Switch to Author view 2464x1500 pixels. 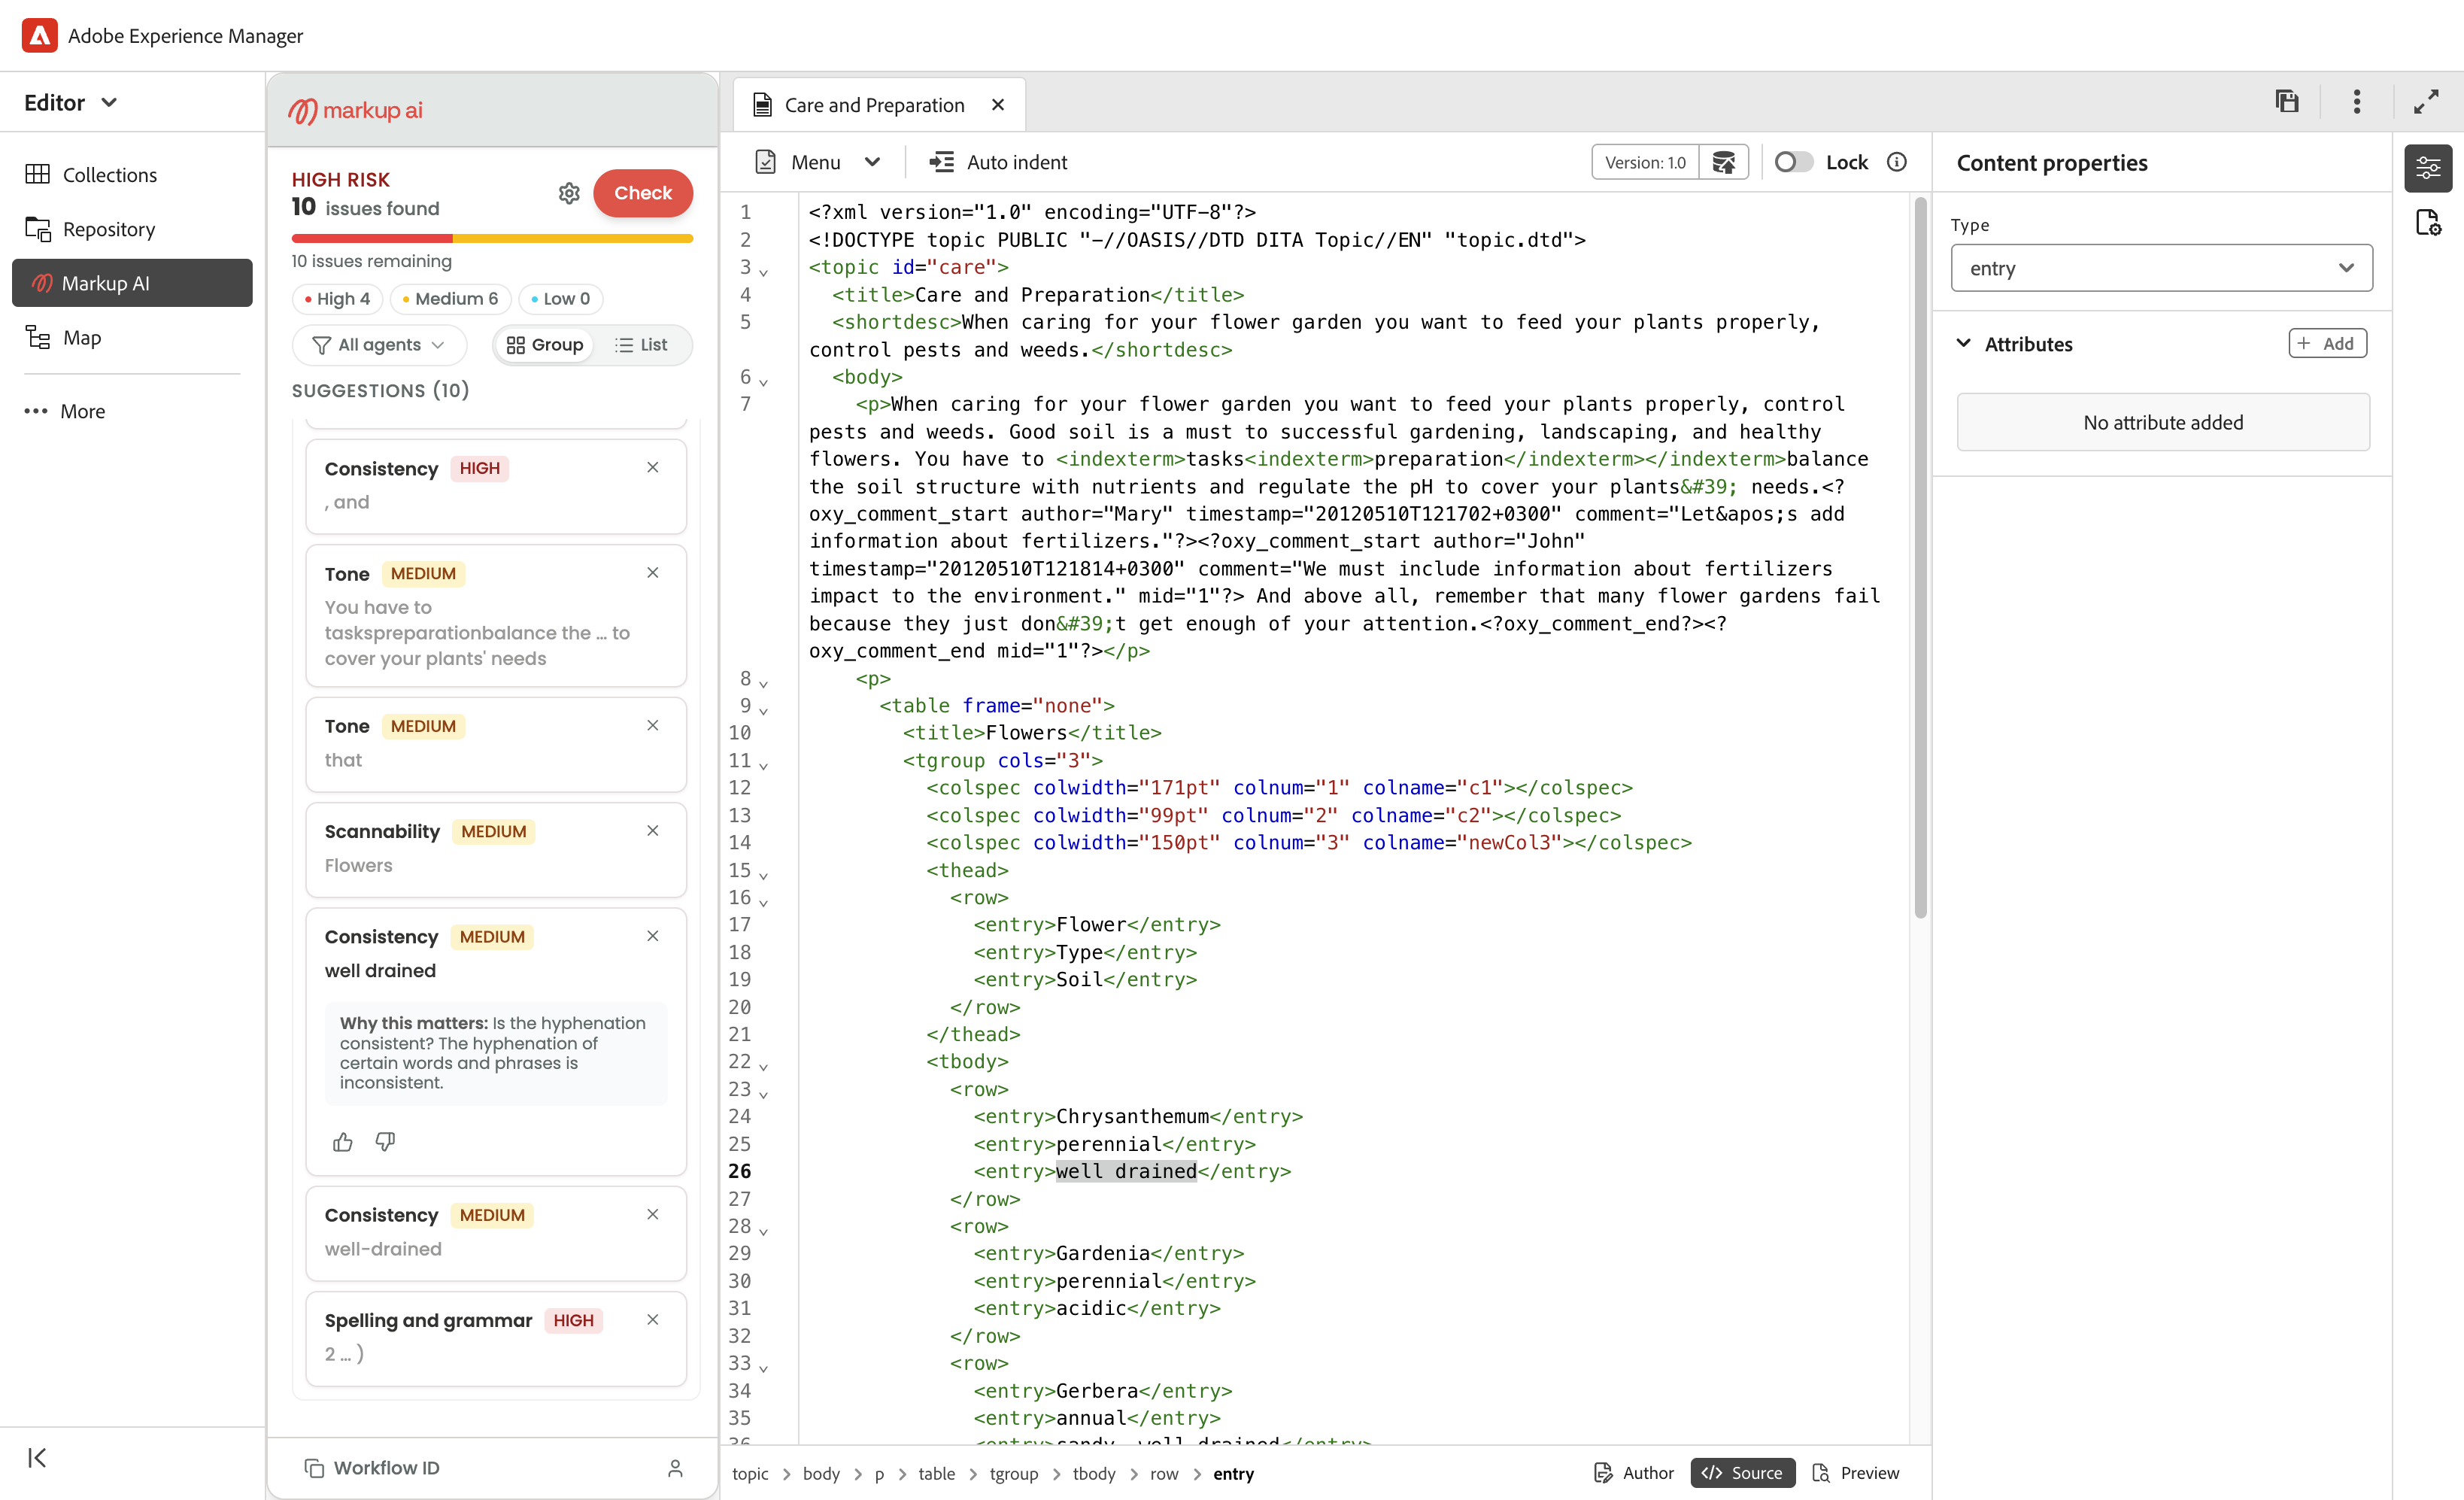coord(1634,1472)
